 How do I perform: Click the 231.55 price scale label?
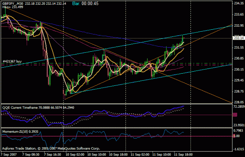click(239, 47)
